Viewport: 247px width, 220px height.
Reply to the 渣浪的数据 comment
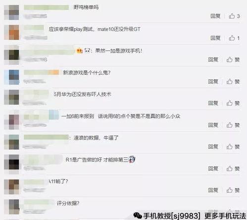[x=213, y=147]
